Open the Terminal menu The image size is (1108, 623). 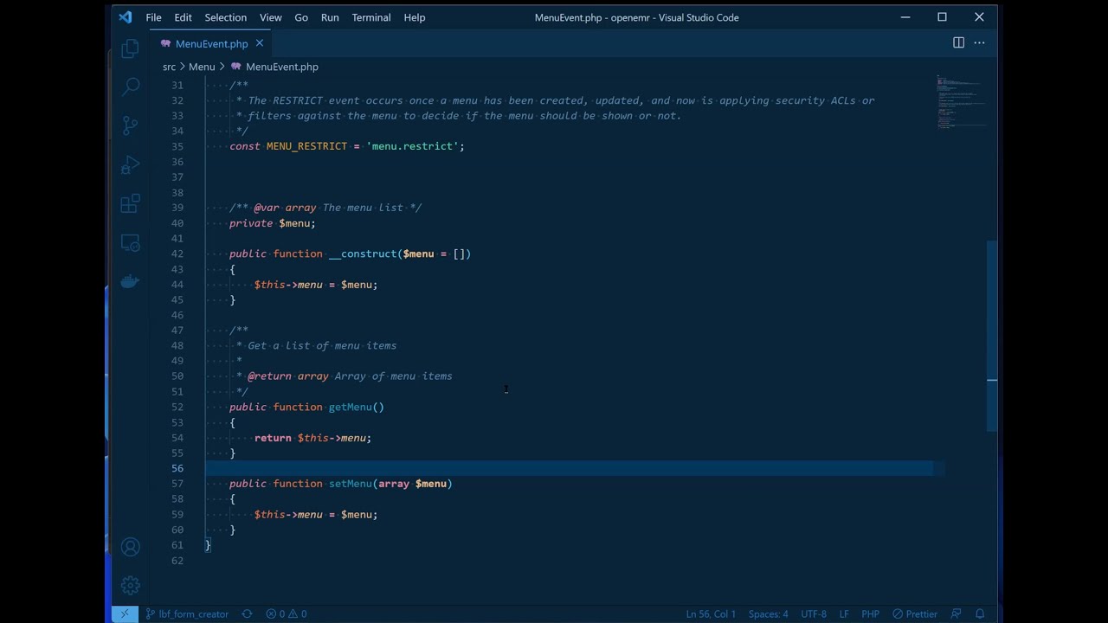371,17
